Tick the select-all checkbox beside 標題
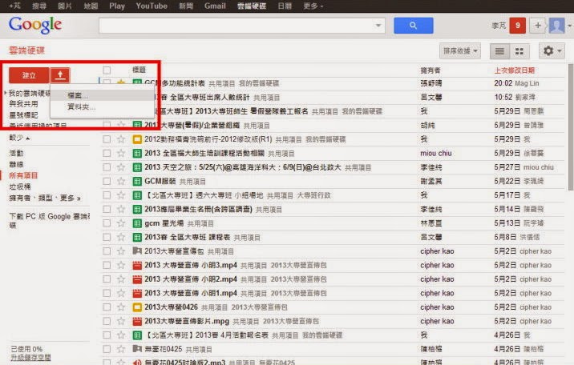The image size is (574, 365). pos(107,70)
